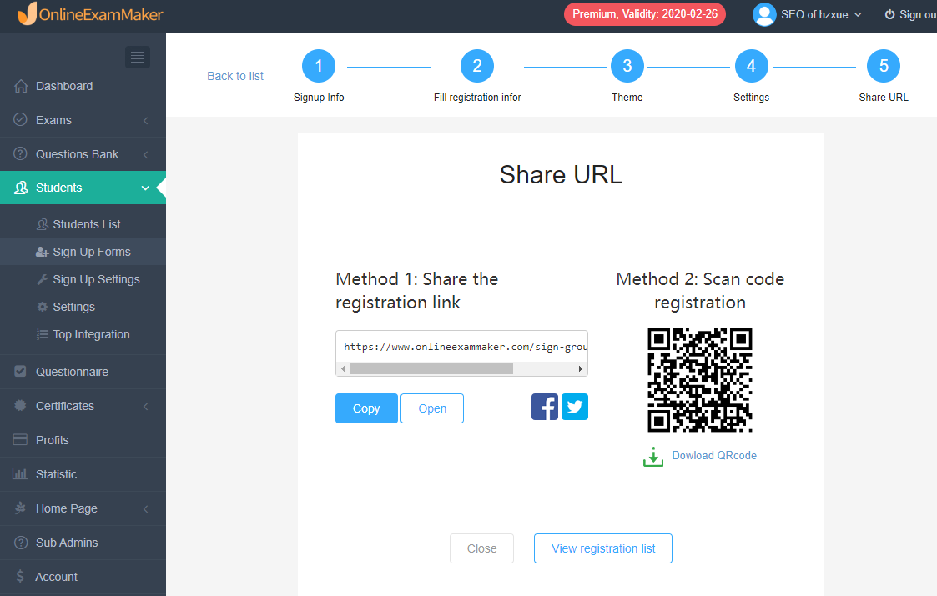Click the Statistic bar chart icon
This screenshot has width=937, height=596.
[x=20, y=473]
